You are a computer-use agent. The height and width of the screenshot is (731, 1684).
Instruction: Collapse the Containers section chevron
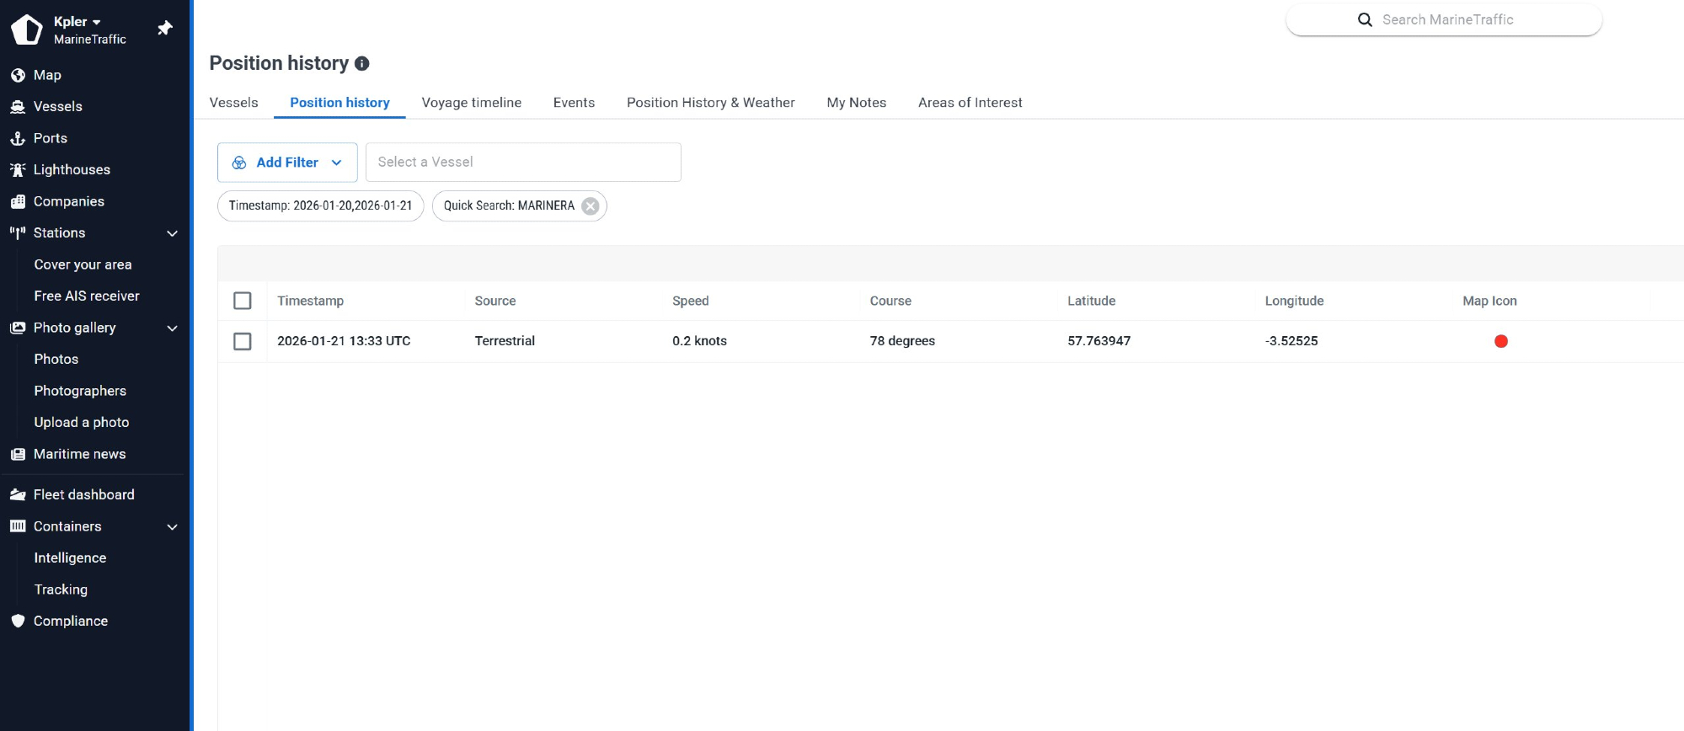173,526
